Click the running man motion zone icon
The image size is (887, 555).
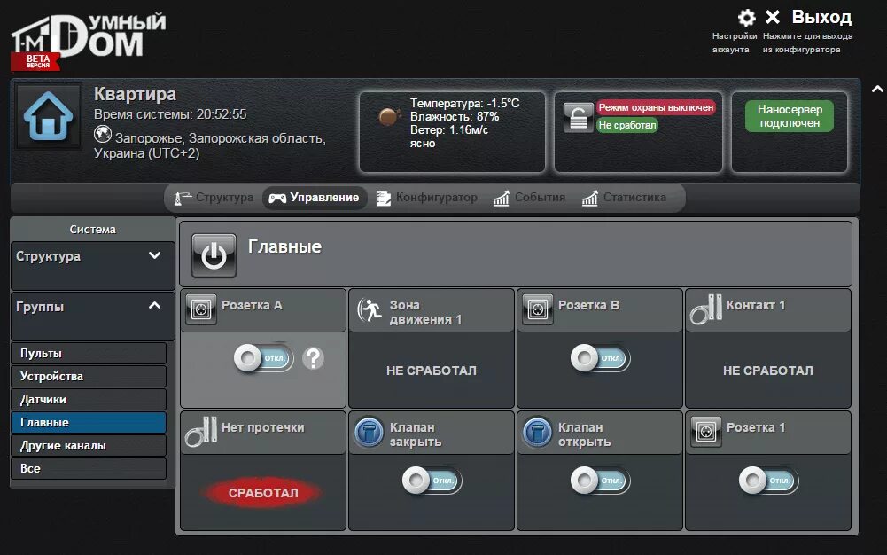pyautogui.click(x=370, y=309)
